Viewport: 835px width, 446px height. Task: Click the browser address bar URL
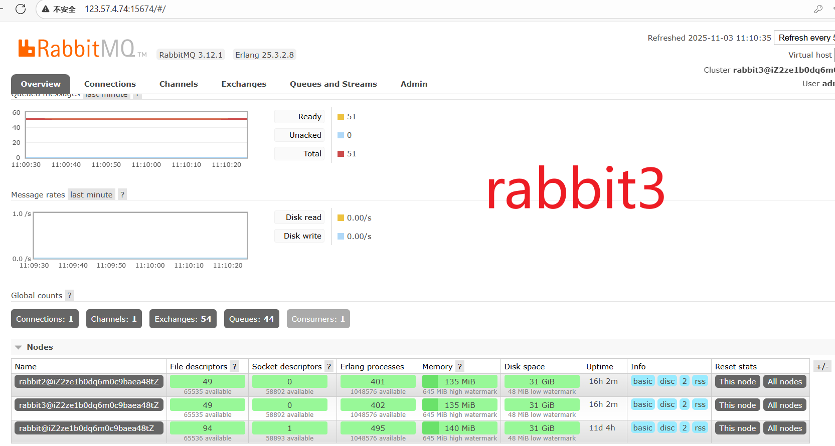pos(125,9)
